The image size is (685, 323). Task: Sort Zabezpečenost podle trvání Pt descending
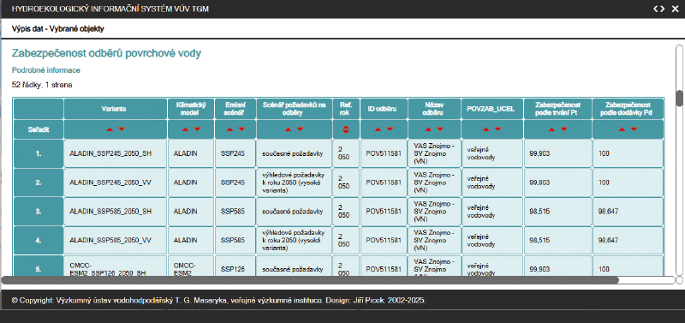click(x=563, y=129)
